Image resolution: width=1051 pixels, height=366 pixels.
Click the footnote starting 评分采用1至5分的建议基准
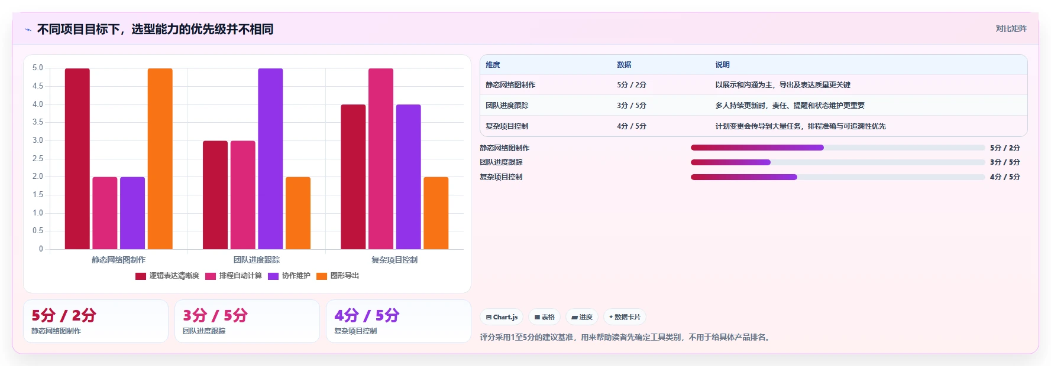(626, 338)
